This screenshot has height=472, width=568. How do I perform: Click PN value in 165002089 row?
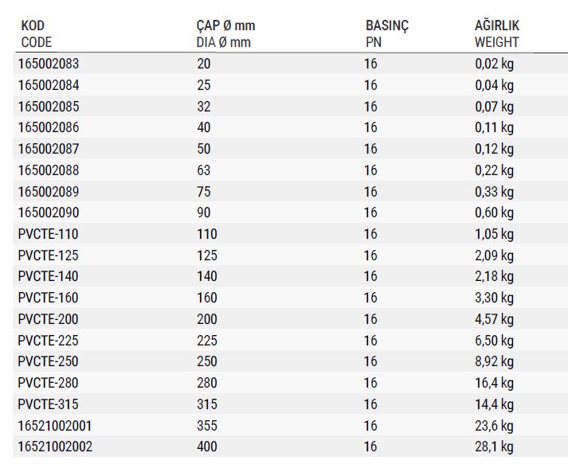coord(370,192)
